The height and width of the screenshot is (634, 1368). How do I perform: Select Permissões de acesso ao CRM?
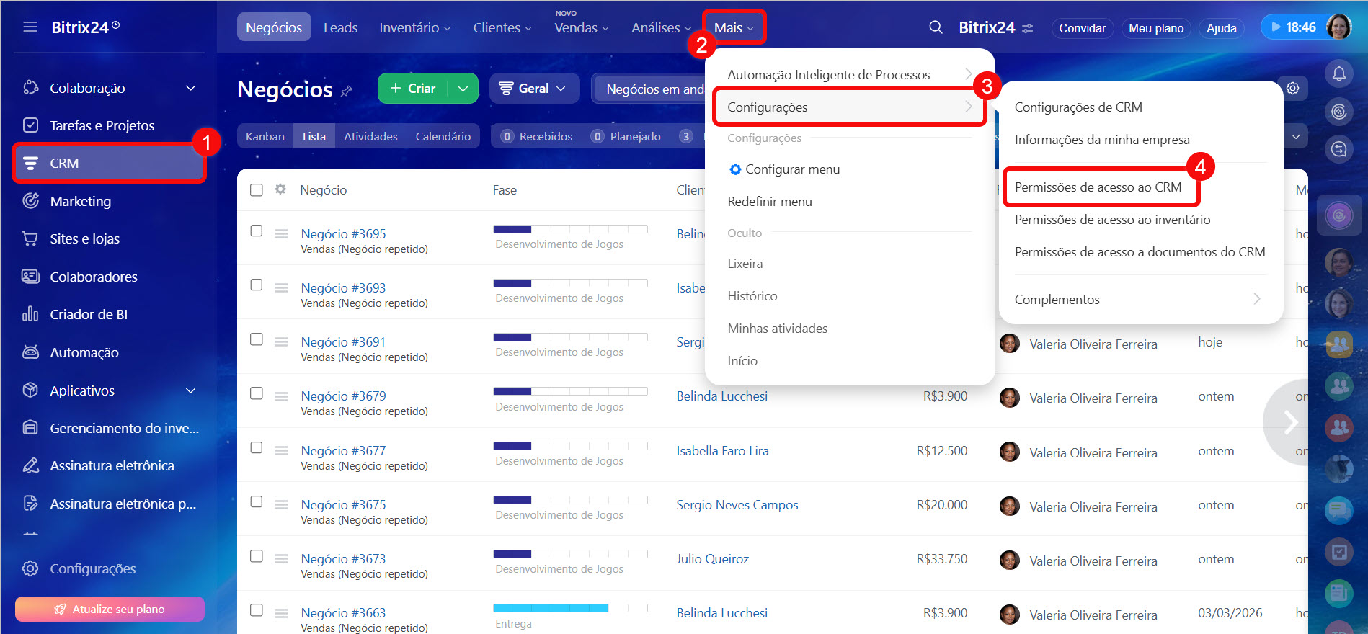click(x=1098, y=187)
